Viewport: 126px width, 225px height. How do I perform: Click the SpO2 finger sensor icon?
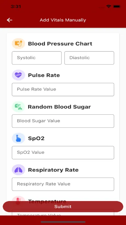point(18,138)
